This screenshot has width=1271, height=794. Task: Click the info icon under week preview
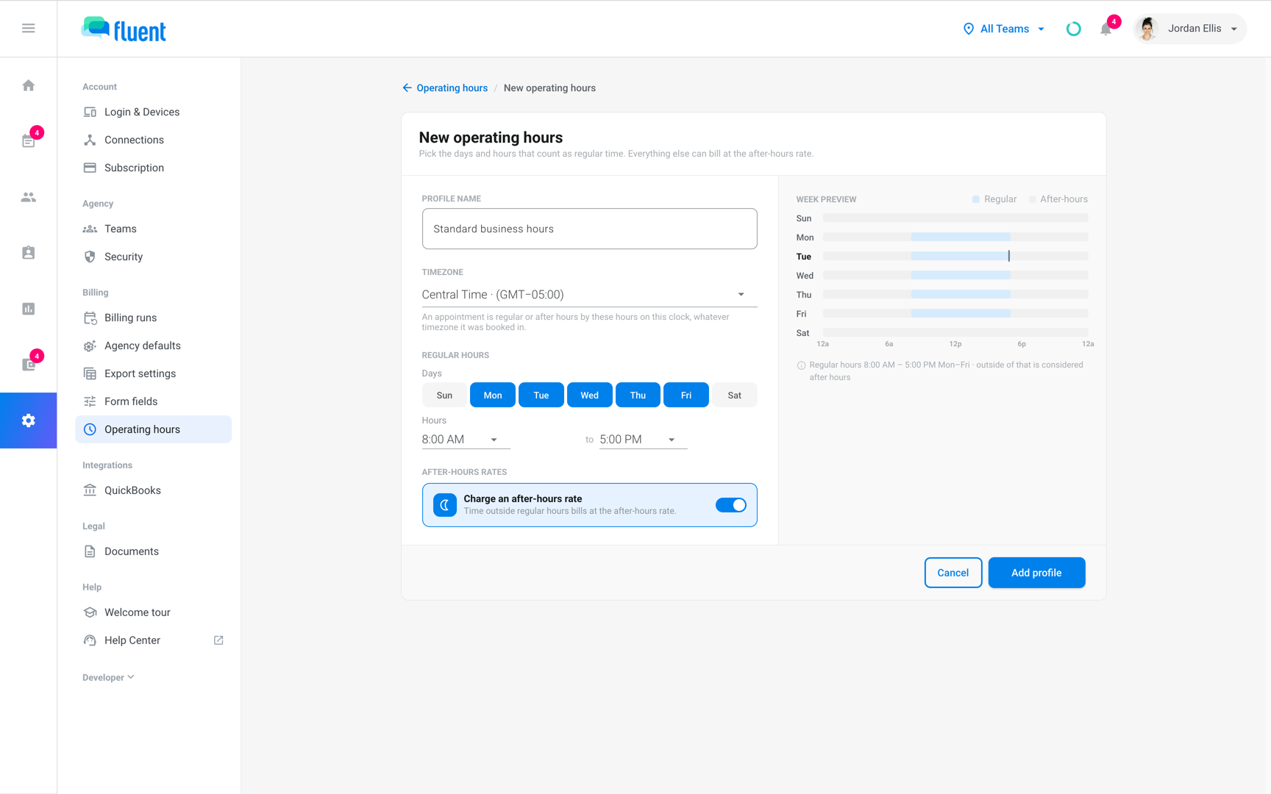(x=801, y=365)
